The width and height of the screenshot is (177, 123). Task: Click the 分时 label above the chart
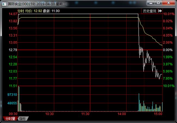click(x=21, y=11)
